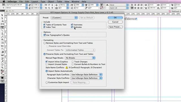Open the Apple menu
181x102 pixels.
coord(4,1)
